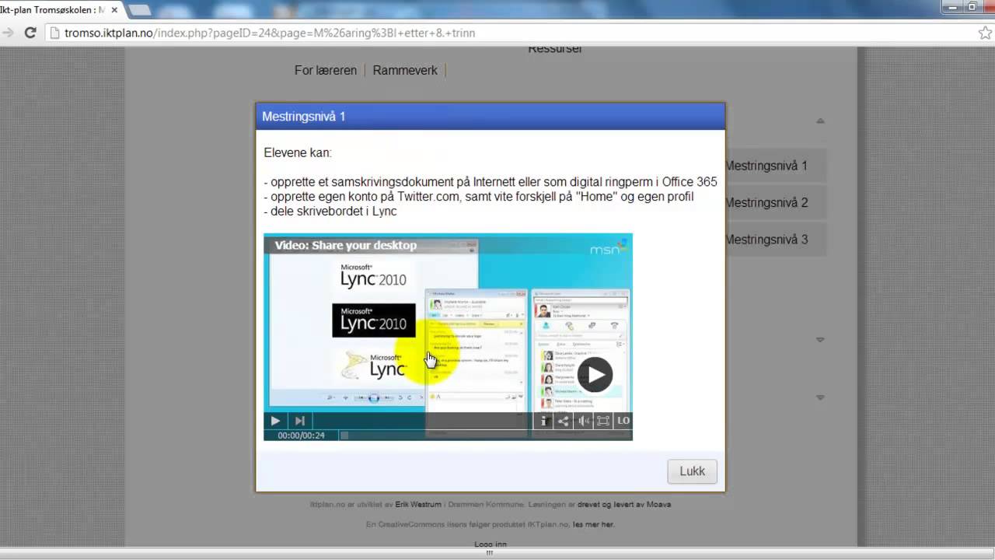Click the 'dele skrivebordet i Lync' line
The image size is (995, 560).
[x=330, y=212]
